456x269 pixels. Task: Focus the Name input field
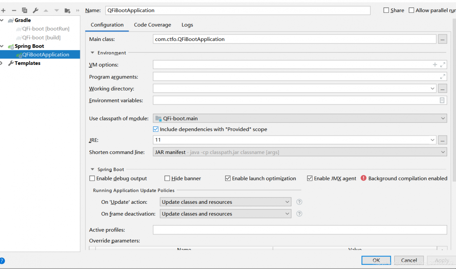pyautogui.click(x=238, y=10)
